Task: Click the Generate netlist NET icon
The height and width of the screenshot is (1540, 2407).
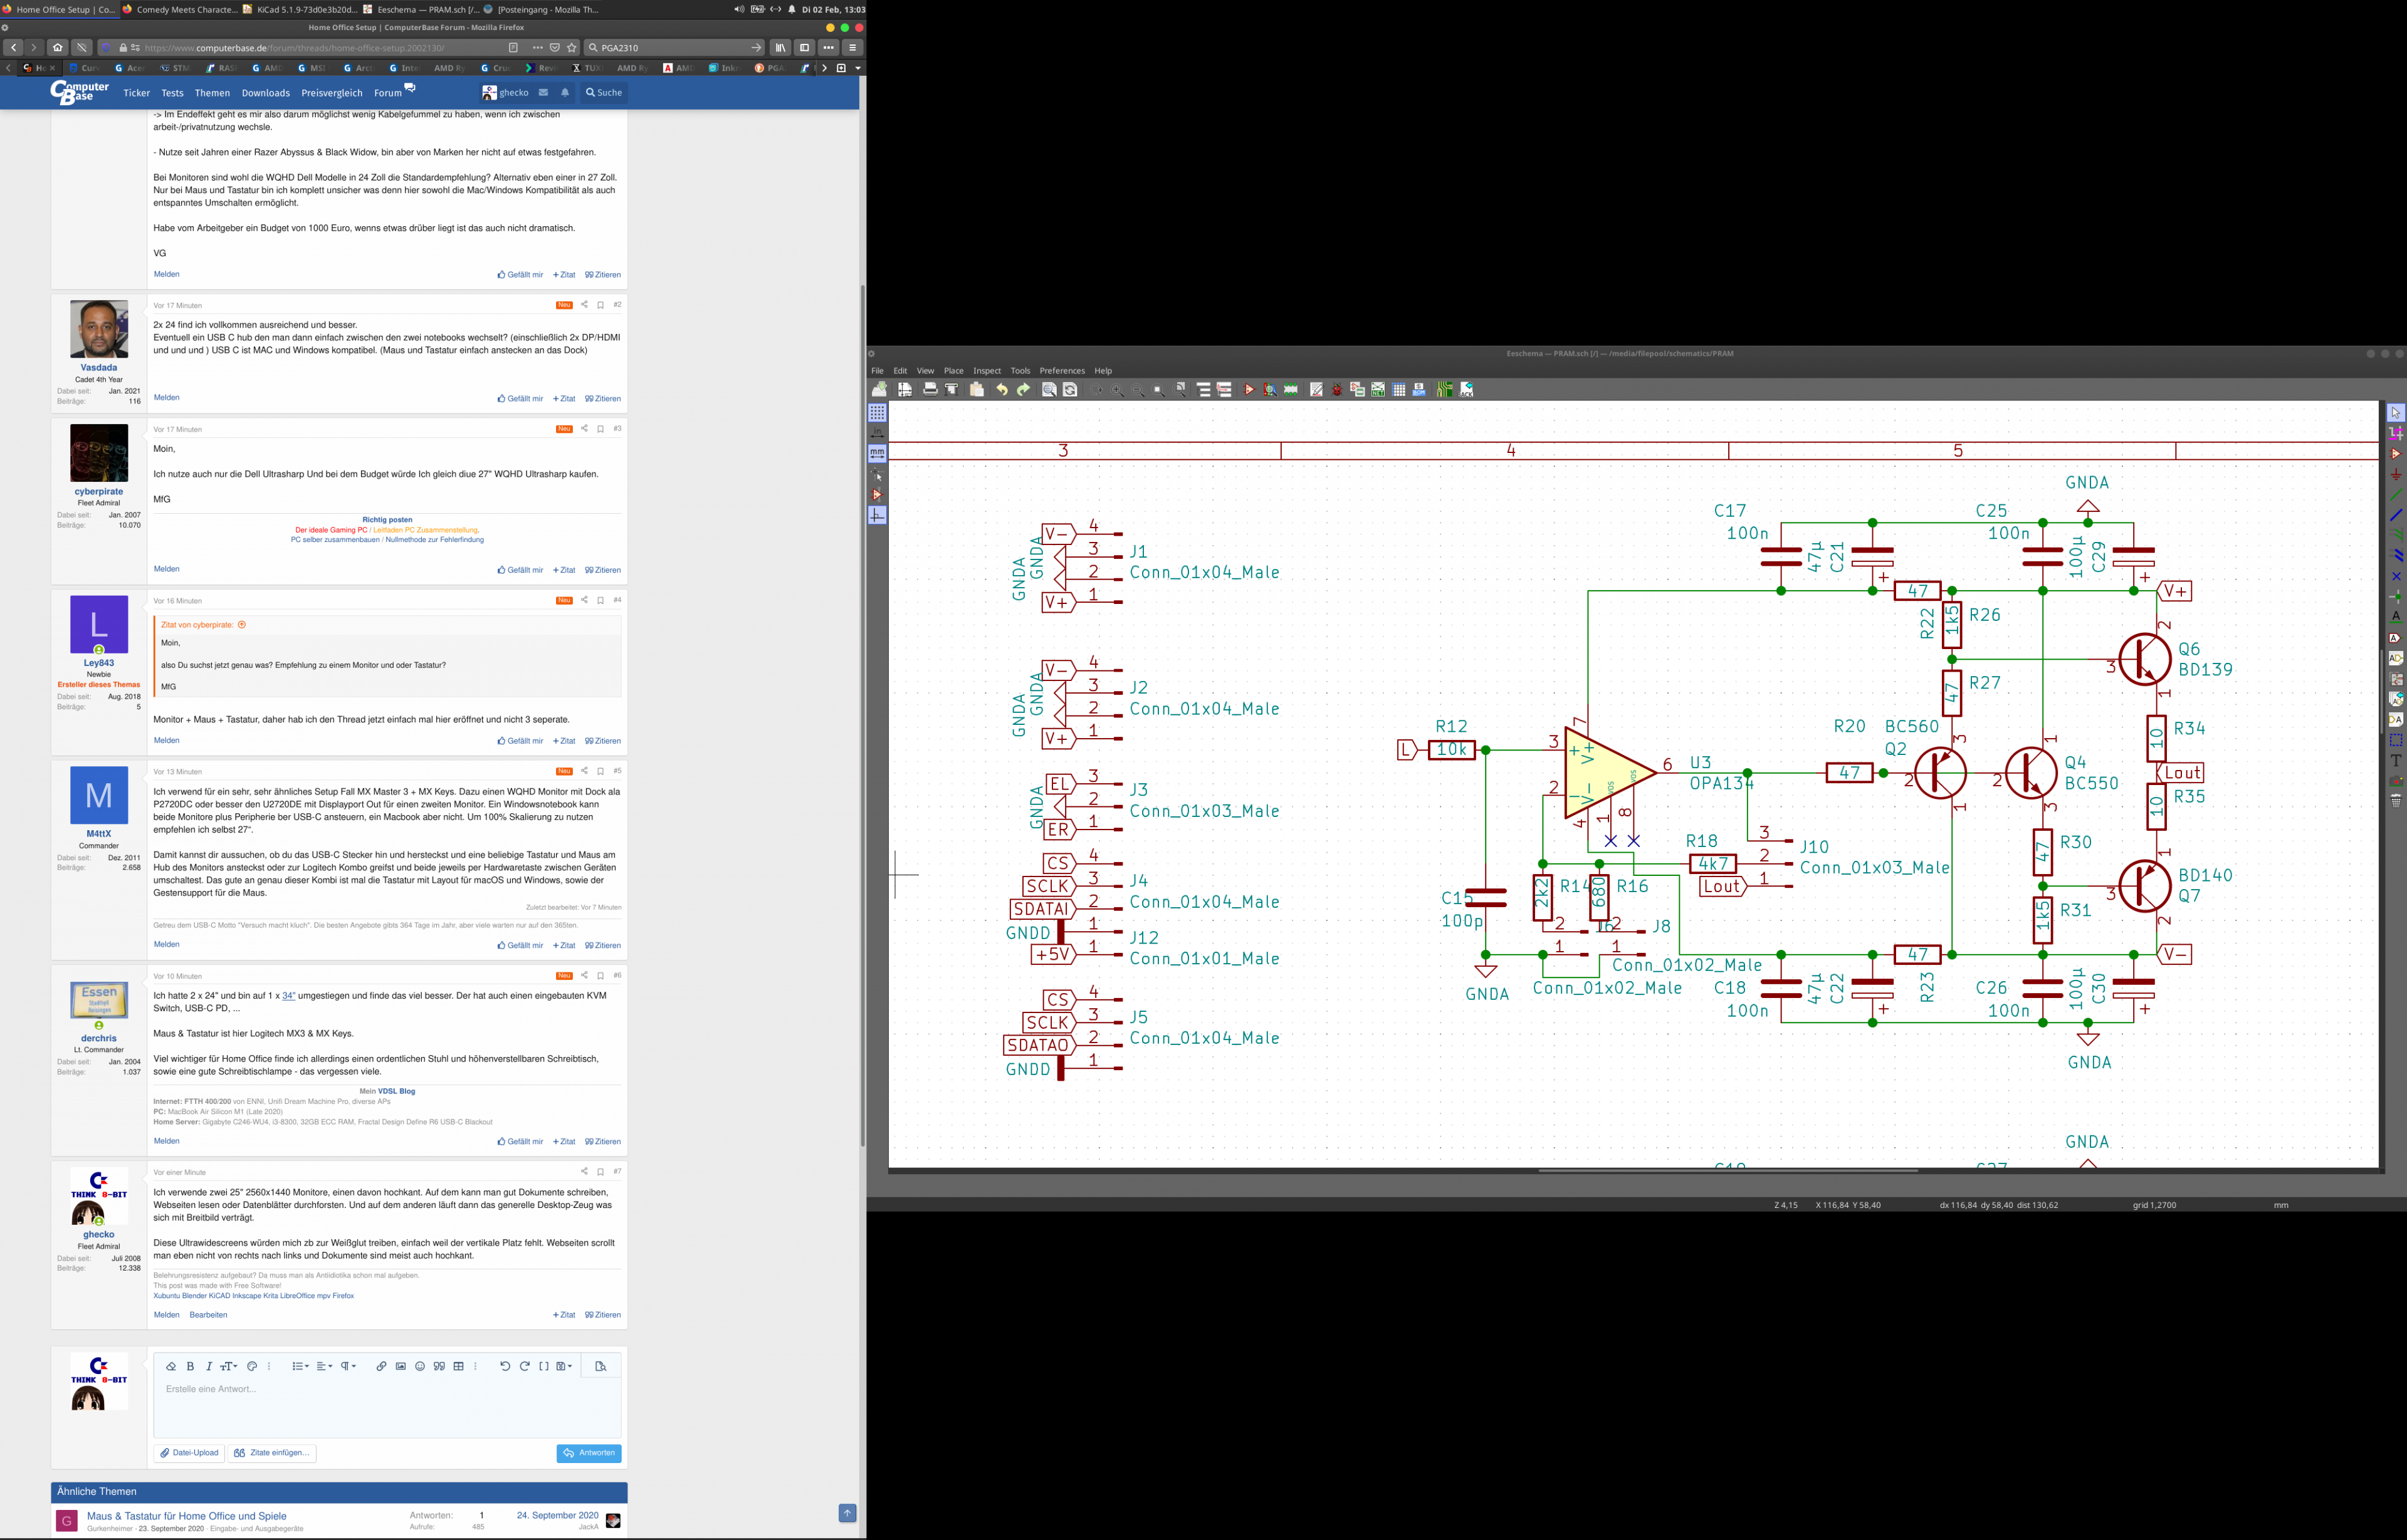Action: pos(1378,390)
